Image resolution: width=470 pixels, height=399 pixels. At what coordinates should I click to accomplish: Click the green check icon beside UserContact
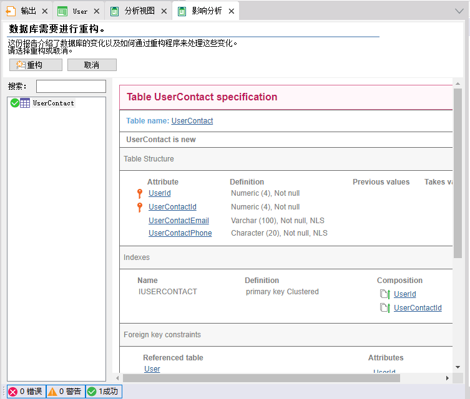tap(15, 103)
